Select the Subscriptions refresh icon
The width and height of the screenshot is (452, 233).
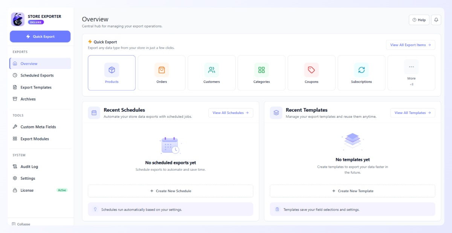[362, 70]
